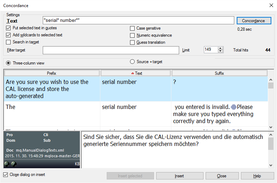Click the results list scrollbar thumb
This screenshot has height=183, width=277.
click(271, 85)
